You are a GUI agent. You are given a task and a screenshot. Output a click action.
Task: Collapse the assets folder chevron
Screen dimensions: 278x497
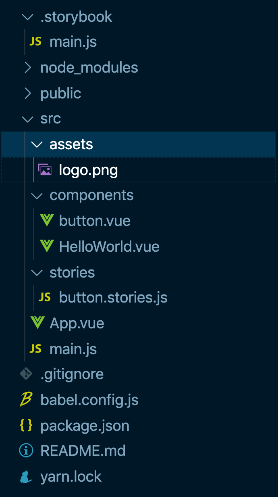pyautogui.click(x=37, y=144)
